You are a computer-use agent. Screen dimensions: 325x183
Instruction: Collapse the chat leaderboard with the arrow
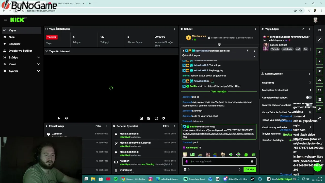pyautogui.click(x=219, y=45)
